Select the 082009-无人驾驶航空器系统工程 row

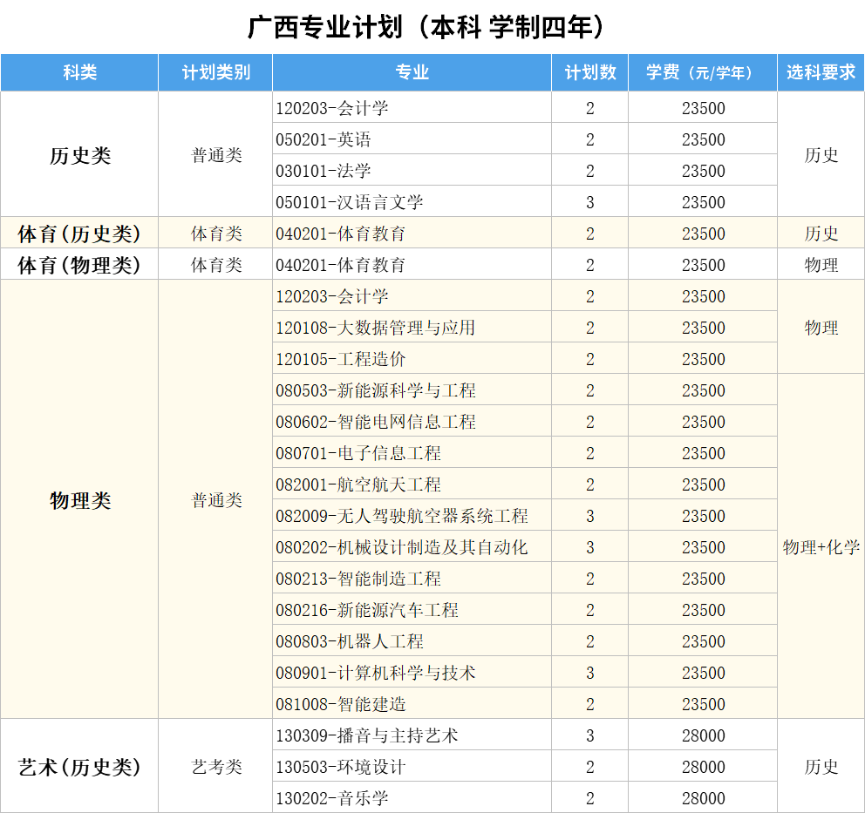[x=402, y=516]
